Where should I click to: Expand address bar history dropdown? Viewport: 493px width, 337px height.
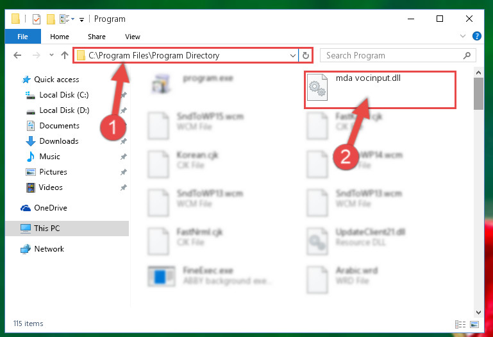coord(293,56)
